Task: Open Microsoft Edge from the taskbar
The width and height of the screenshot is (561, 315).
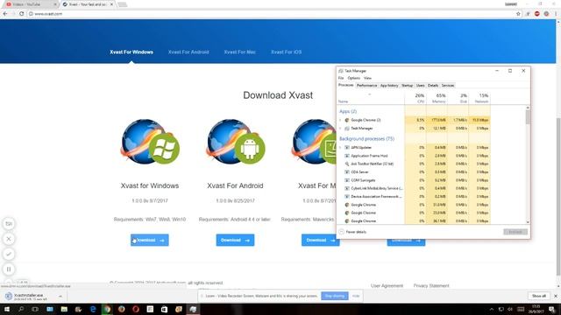Action: (93, 309)
